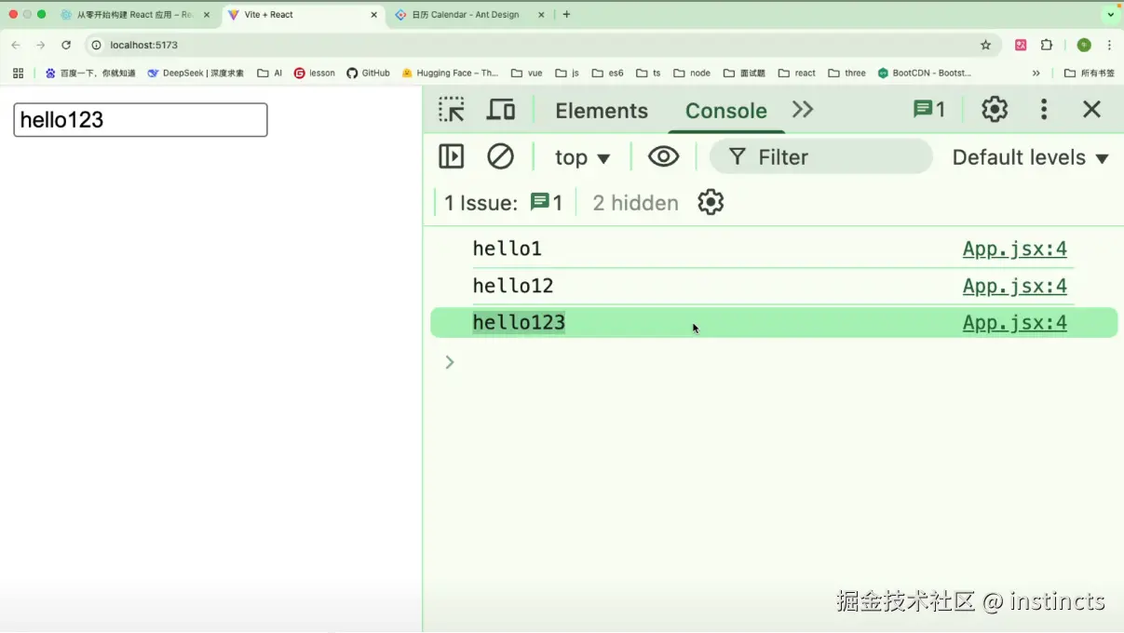Open App.jsx:4 link for hello12
The height and width of the screenshot is (633, 1124).
click(x=1015, y=286)
